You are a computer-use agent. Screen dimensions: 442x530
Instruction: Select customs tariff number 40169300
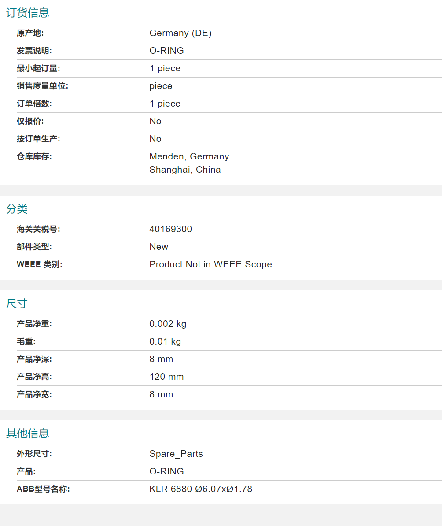[x=171, y=229]
